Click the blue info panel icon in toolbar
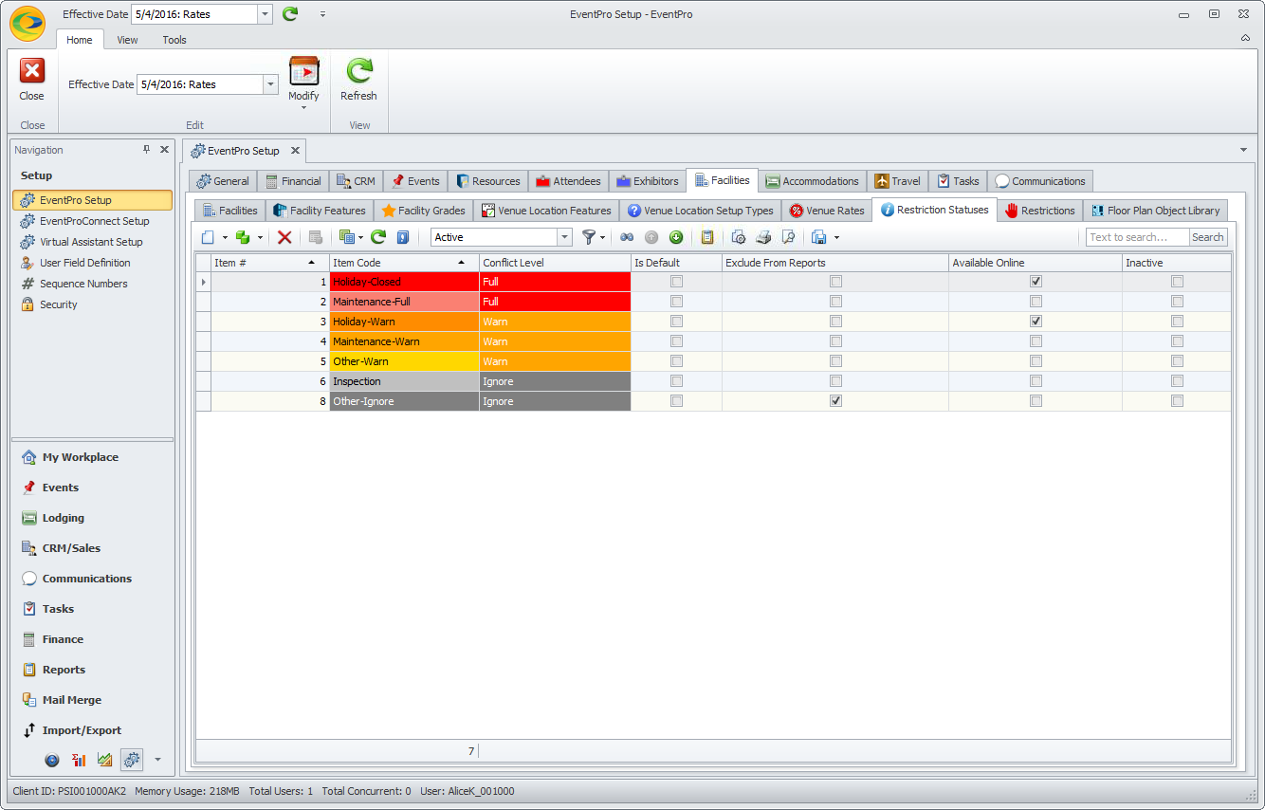The height and width of the screenshot is (810, 1265). 403,237
